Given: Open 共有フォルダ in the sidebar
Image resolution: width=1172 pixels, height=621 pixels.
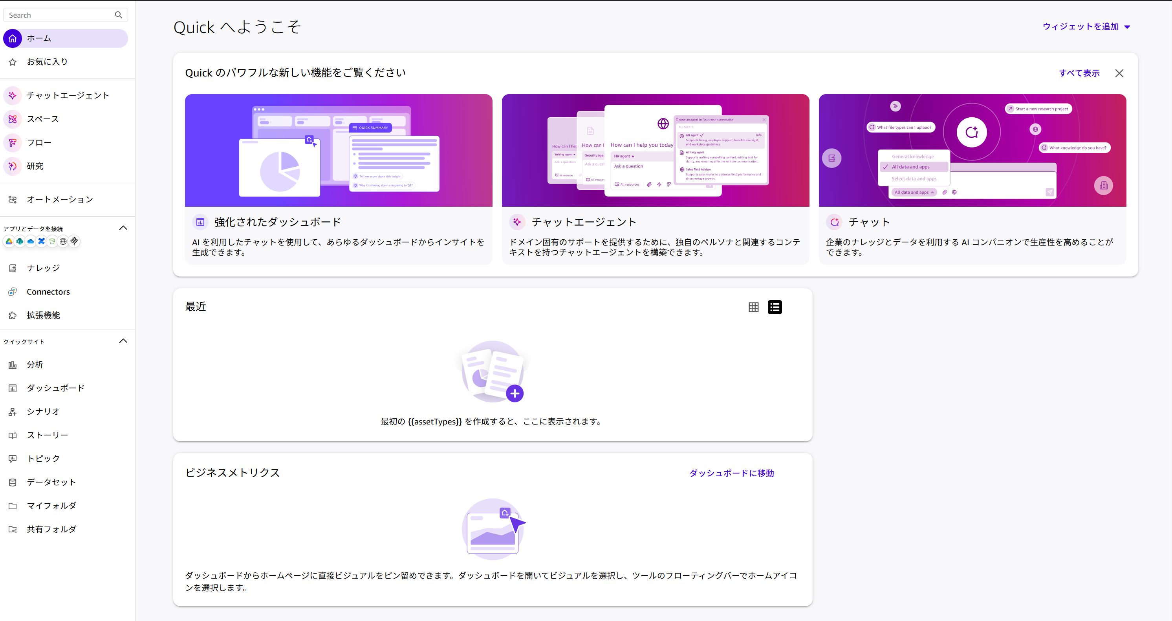Looking at the screenshot, I should (66, 529).
